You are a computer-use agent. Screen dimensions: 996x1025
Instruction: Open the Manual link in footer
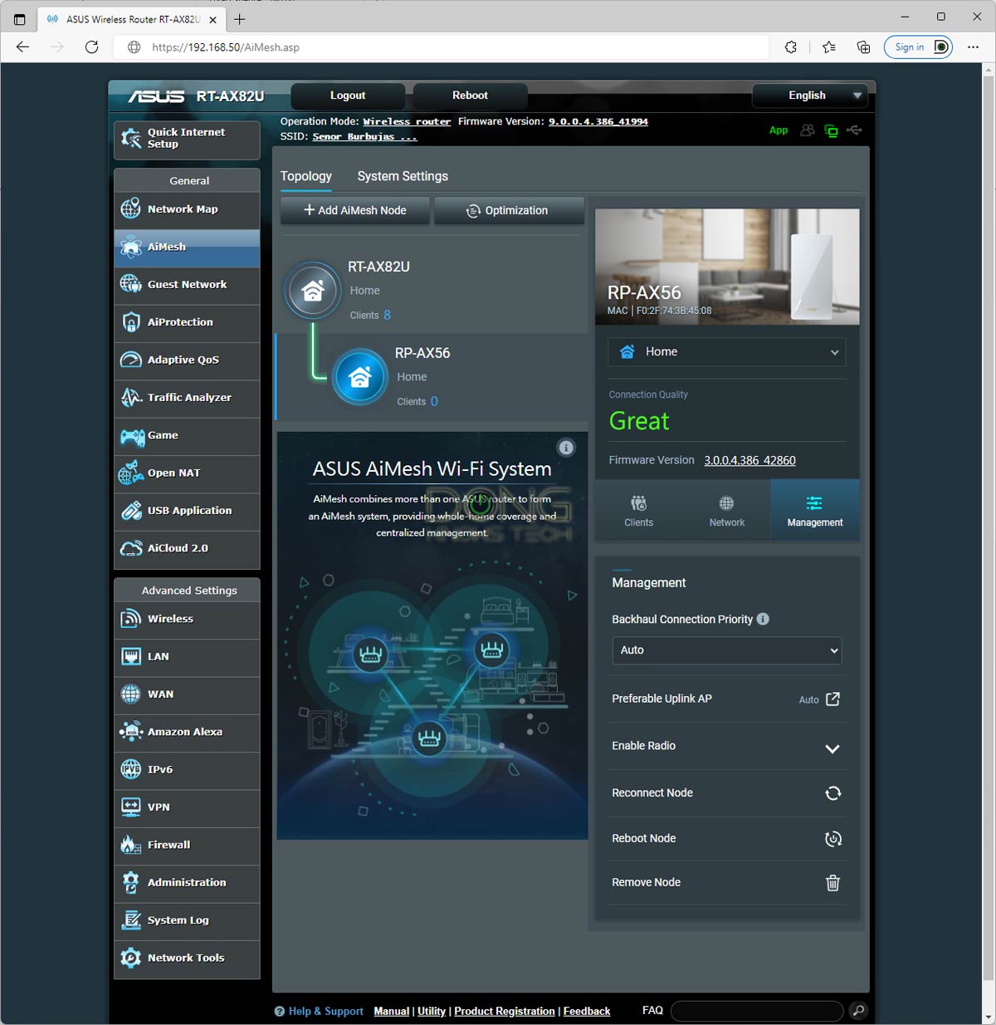pos(391,1012)
